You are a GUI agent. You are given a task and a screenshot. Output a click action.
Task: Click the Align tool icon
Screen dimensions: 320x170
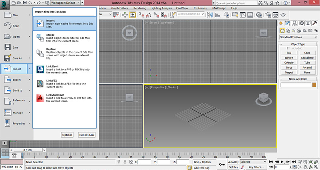(x=218, y=15)
